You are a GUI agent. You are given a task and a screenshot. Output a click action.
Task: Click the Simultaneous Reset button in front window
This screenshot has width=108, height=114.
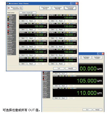58,8
